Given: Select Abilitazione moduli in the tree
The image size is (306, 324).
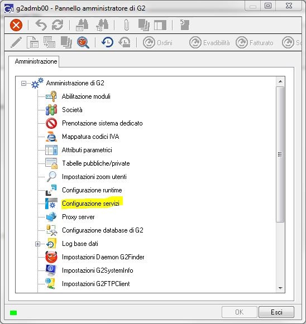Looking at the screenshot, I should click(86, 96).
